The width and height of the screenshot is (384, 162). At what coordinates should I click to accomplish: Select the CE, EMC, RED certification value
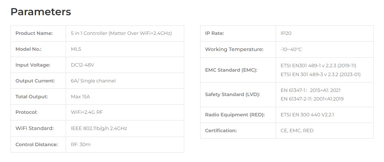click(x=297, y=131)
